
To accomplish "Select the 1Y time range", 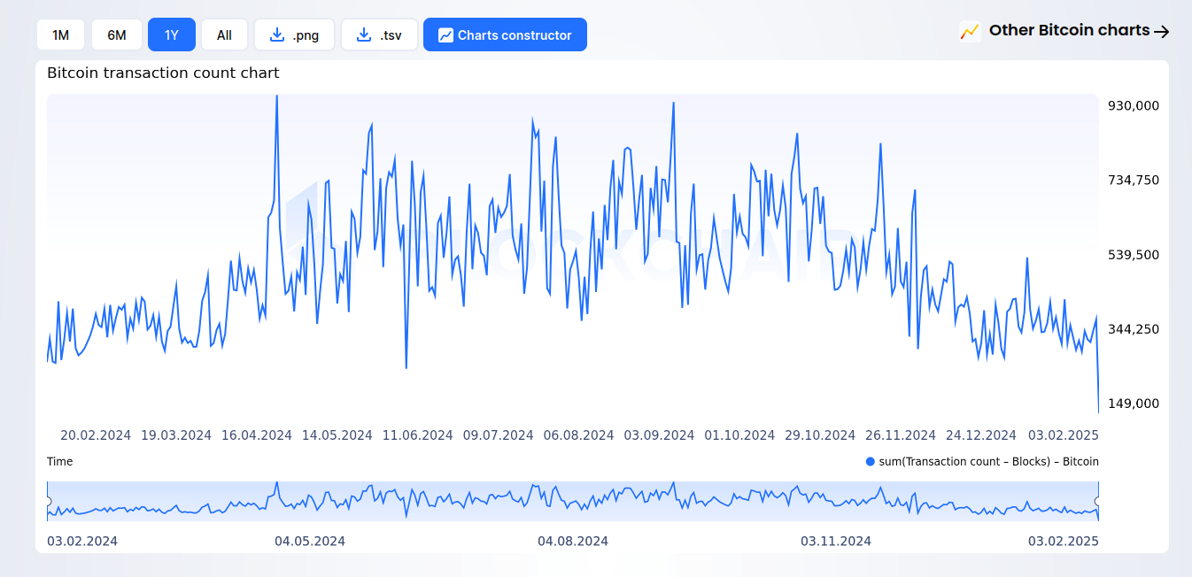I will coord(172,35).
